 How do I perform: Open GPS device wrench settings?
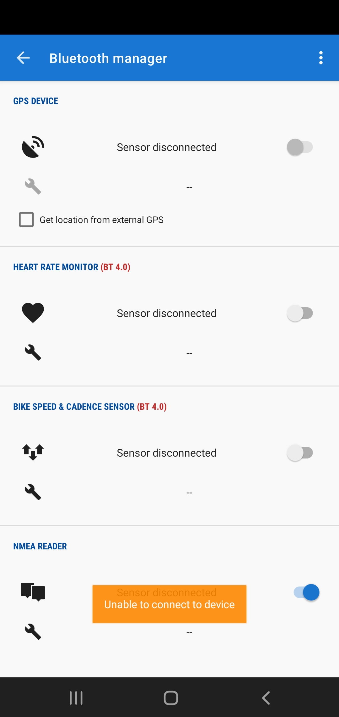click(x=33, y=186)
